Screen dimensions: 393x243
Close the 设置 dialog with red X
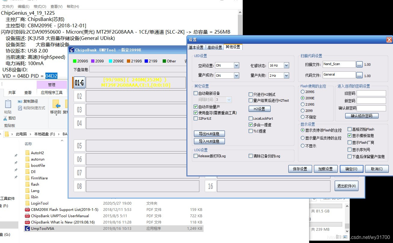[x=389, y=40]
